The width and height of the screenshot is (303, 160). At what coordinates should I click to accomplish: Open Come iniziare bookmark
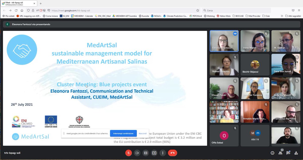(x=50, y=16)
